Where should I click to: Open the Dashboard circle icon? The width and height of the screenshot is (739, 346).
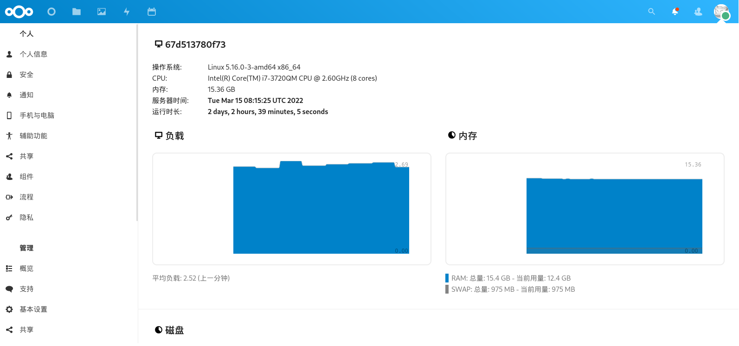pyautogui.click(x=51, y=12)
